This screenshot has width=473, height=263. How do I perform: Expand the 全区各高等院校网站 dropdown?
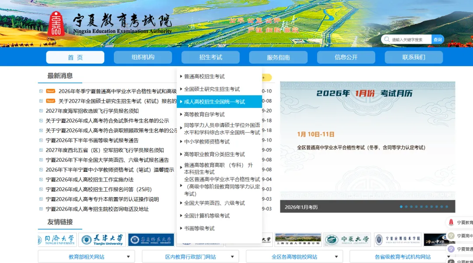[x=294, y=257]
